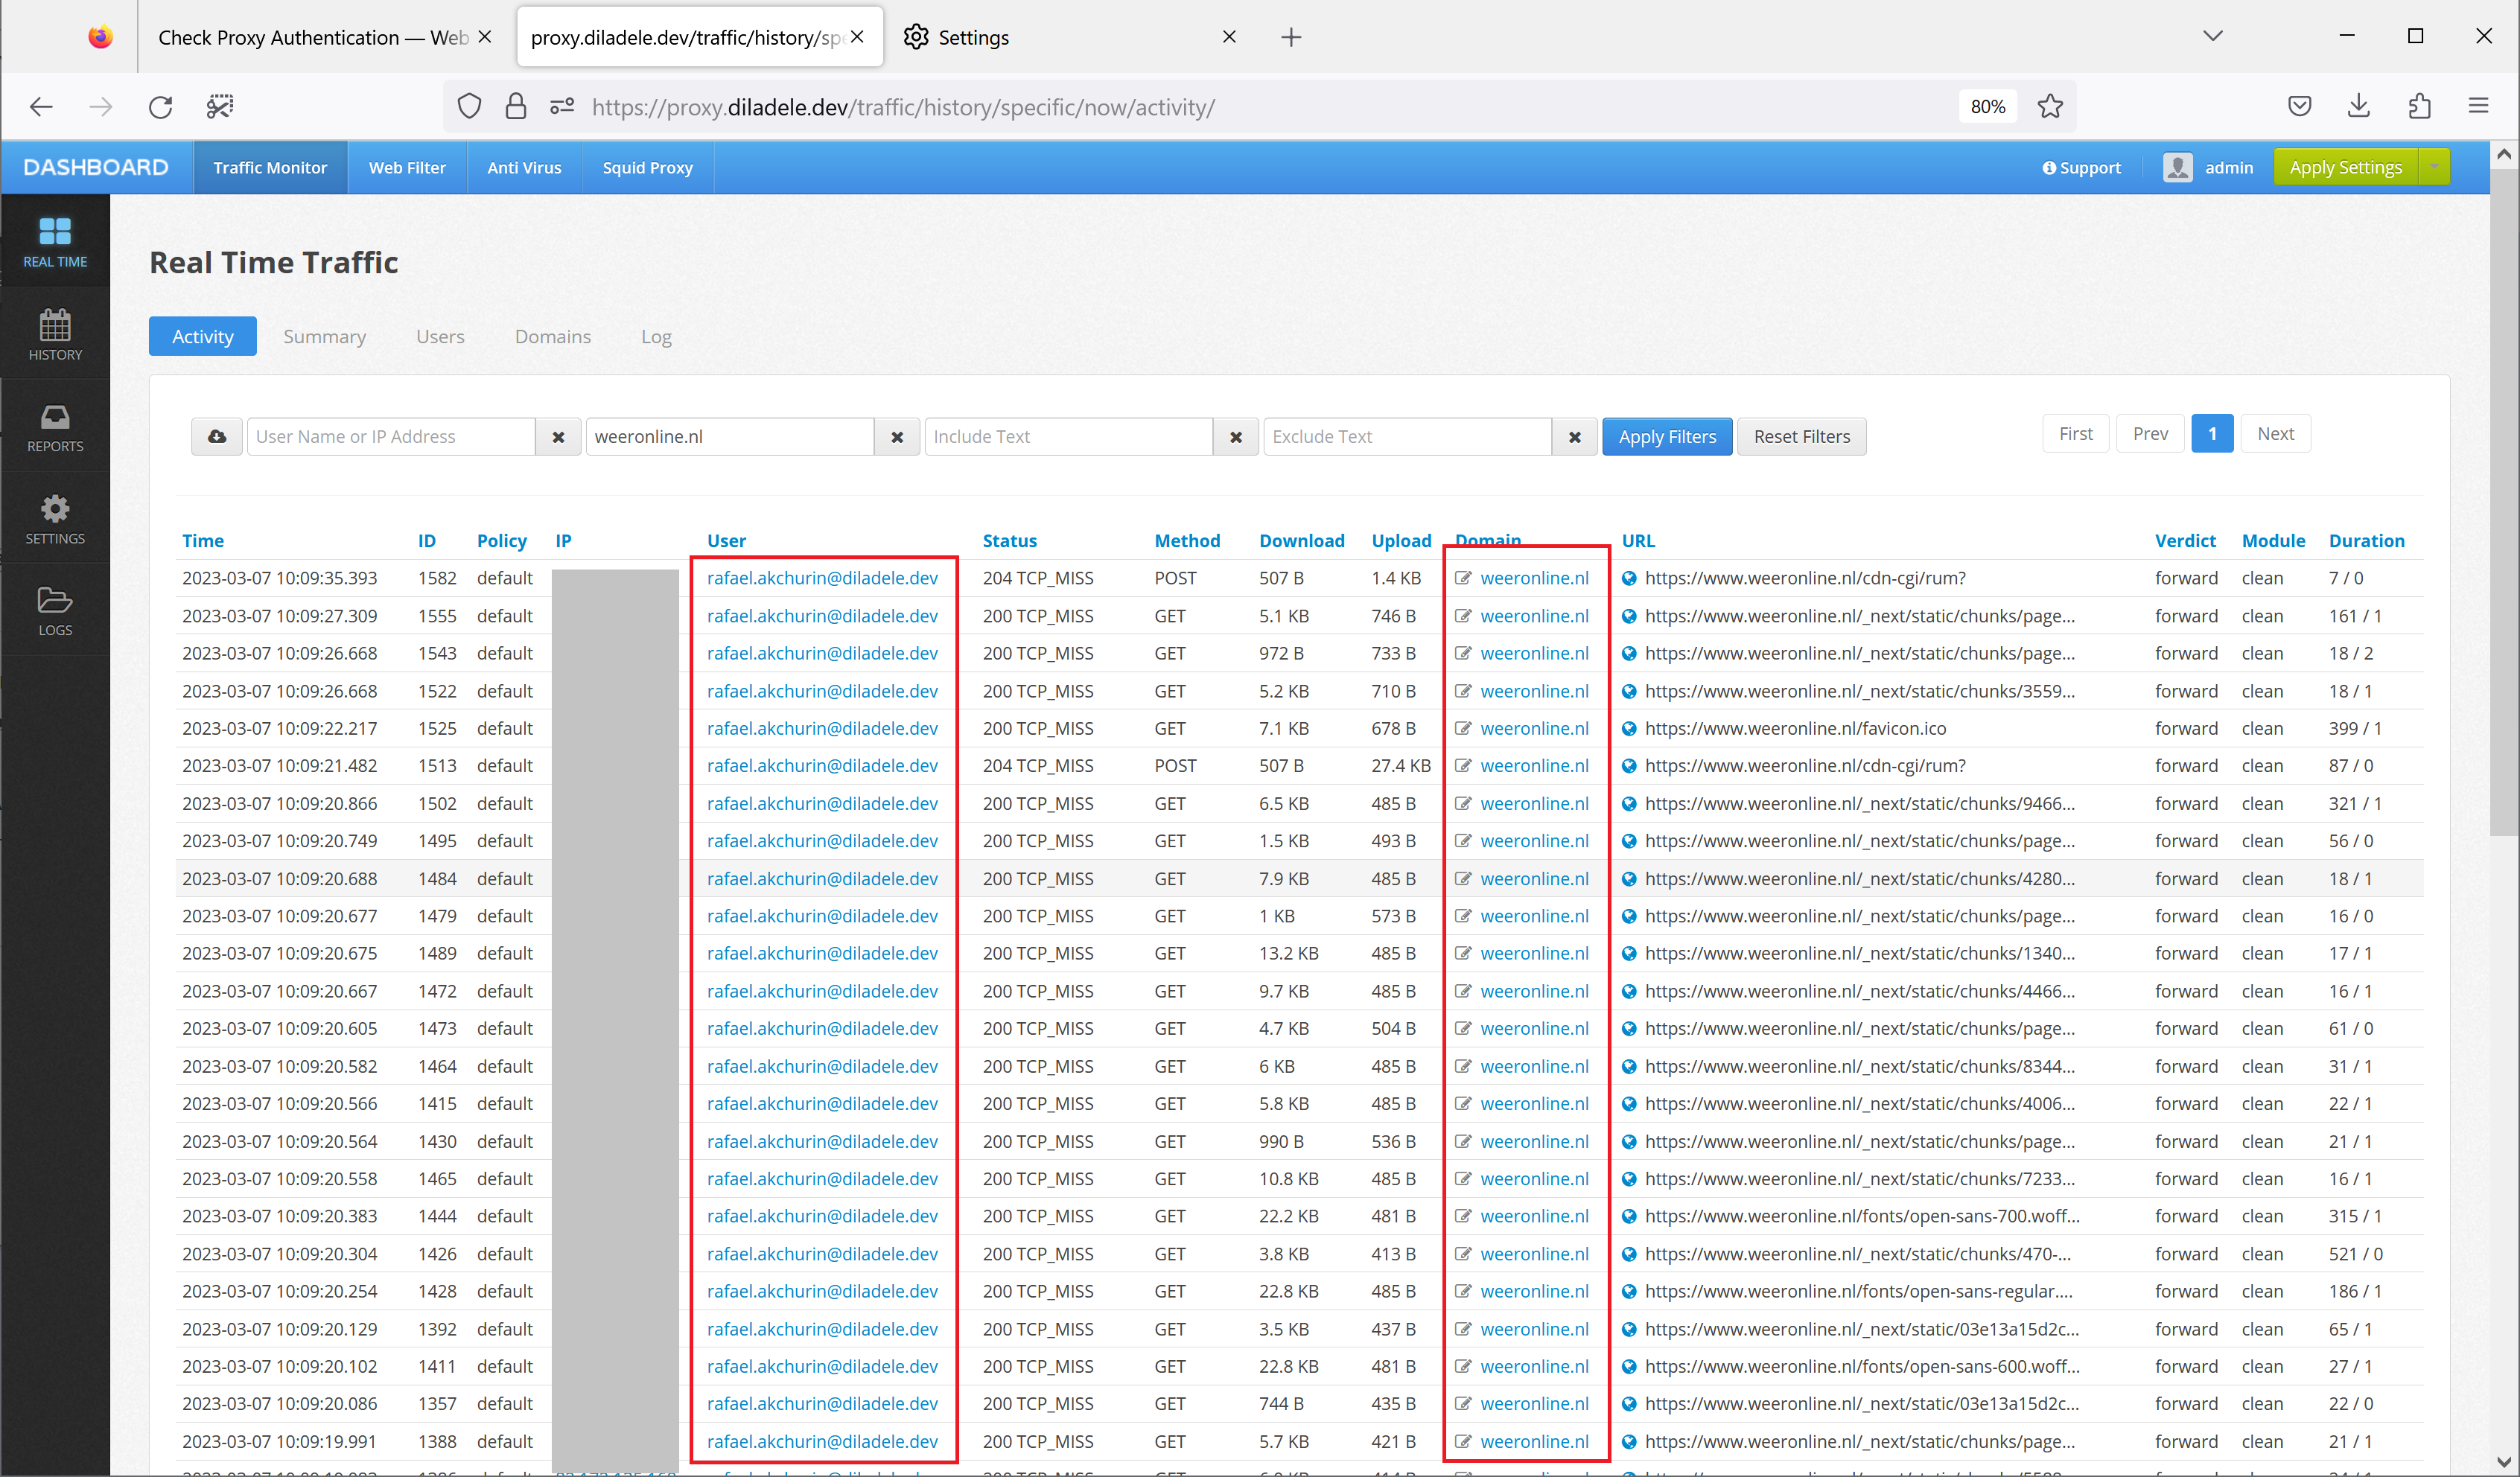Open the Web Filter menu
Image resolution: width=2520 pixels, height=1477 pixels.
point(407,167)
